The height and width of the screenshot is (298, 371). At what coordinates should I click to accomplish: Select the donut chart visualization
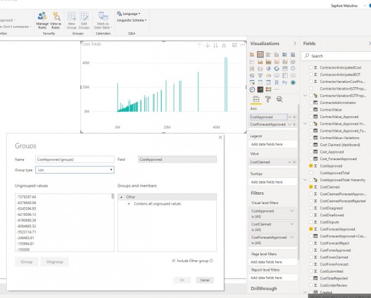pos(276,69)
